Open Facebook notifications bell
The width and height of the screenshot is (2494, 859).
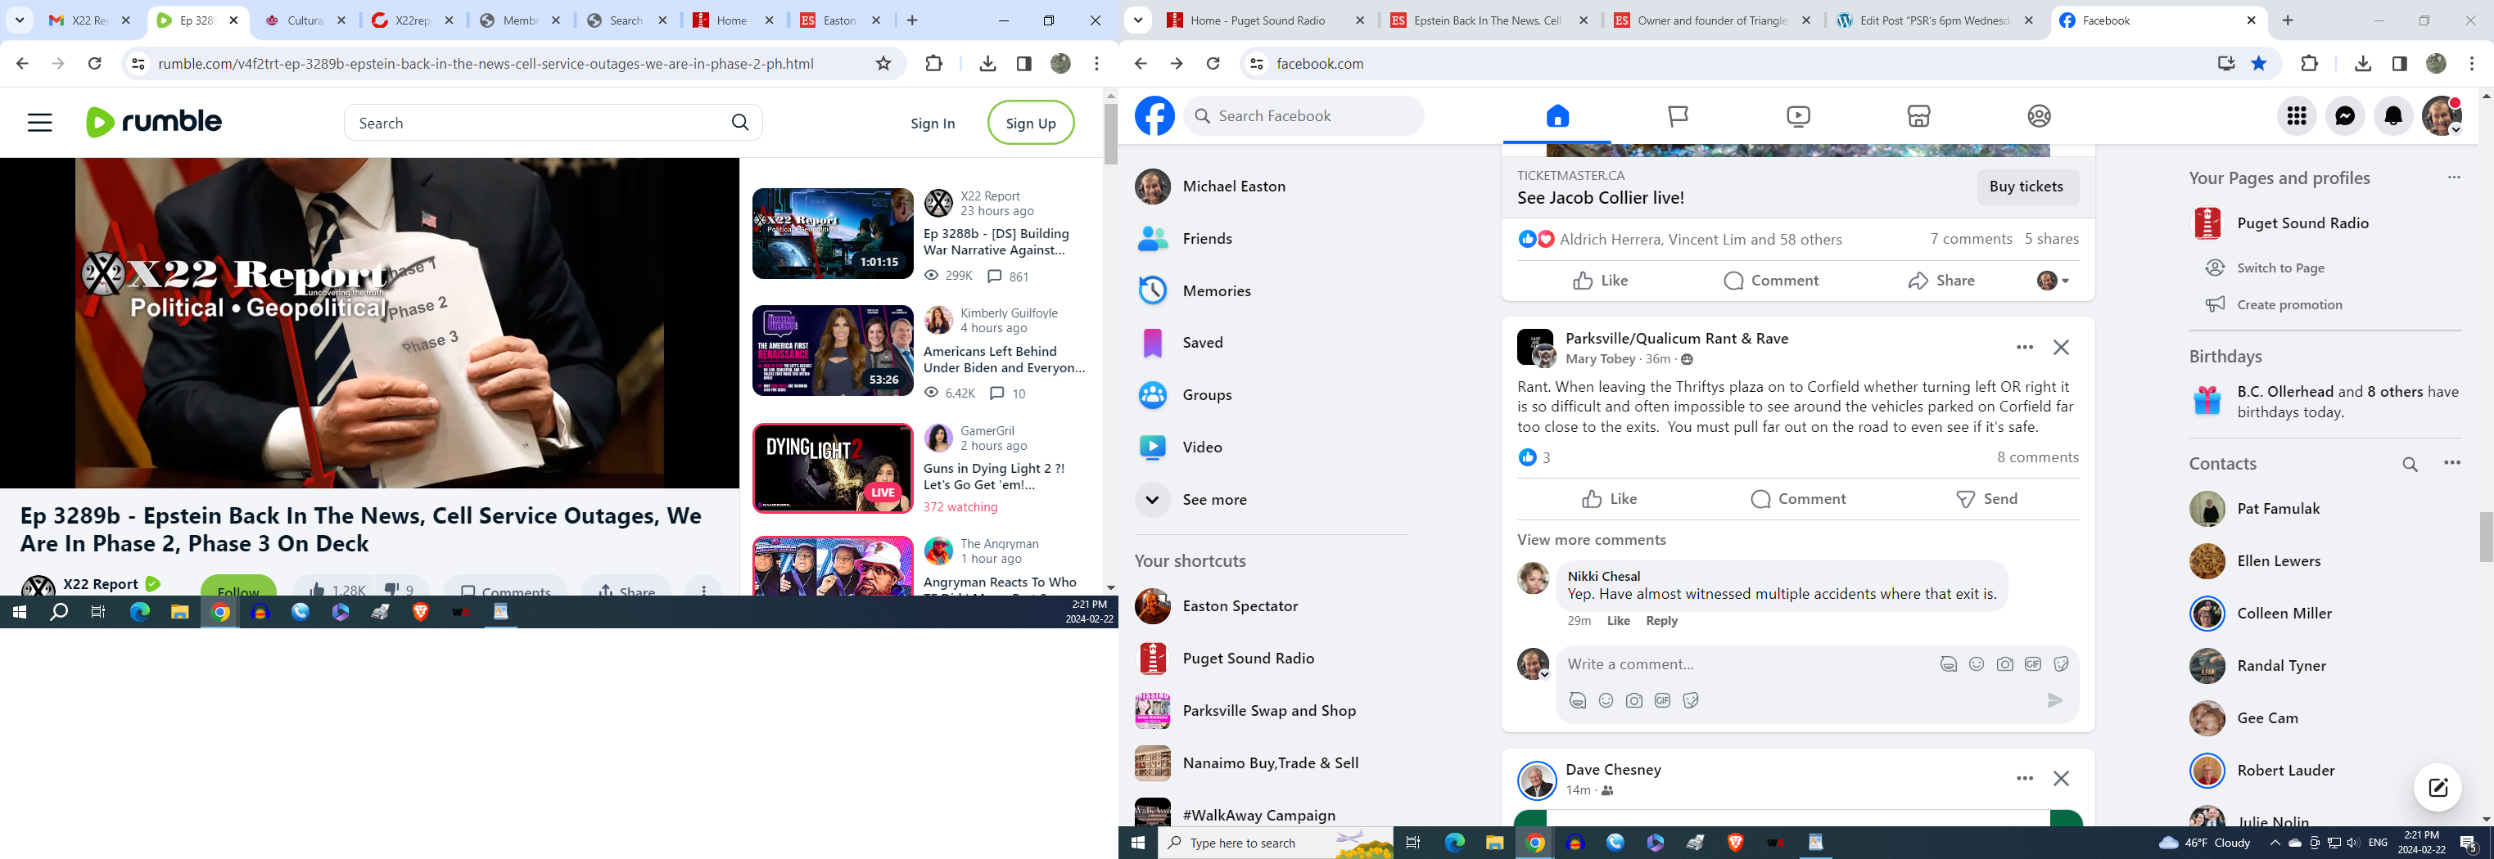pyautogui.click(x=2393, y=116)
